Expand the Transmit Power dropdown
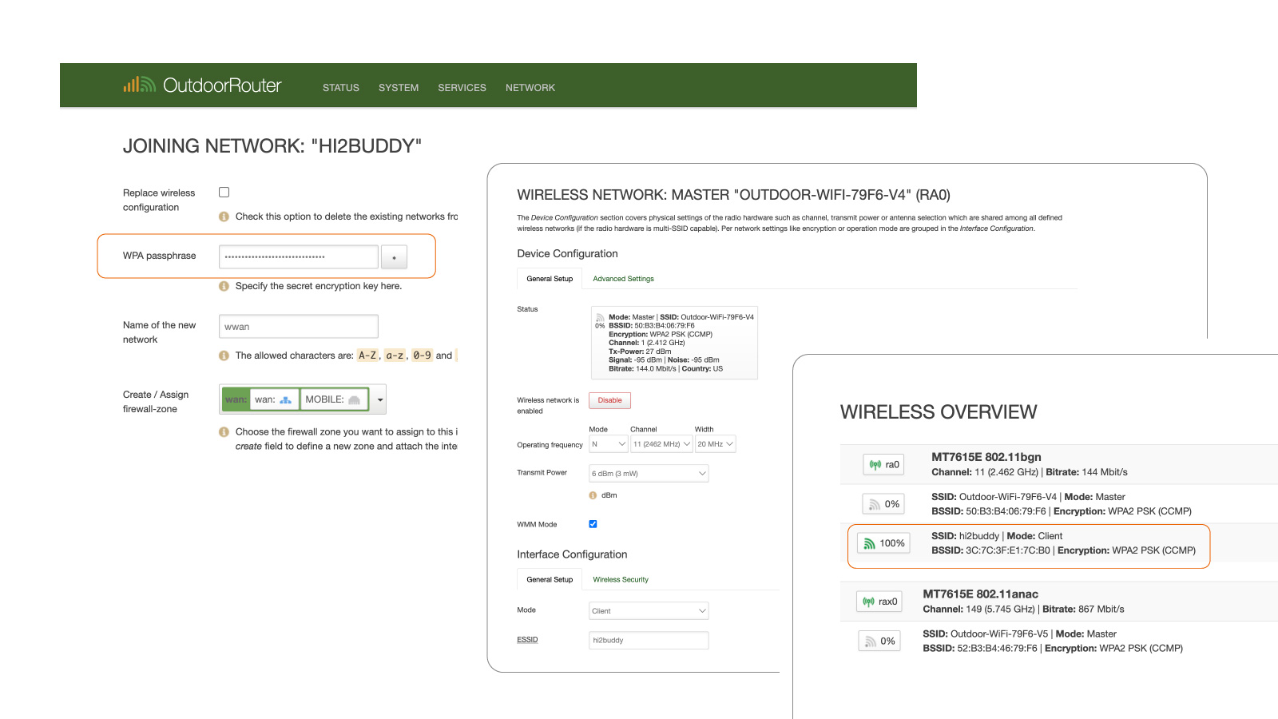Viewport: 1278px width, 719px height. point(649,474)
